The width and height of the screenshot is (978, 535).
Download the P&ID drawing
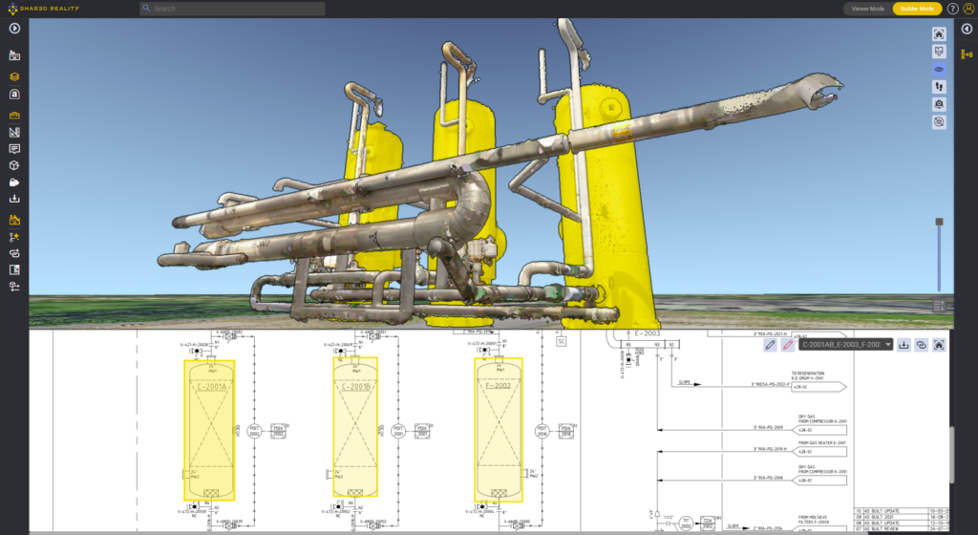[904, 345]
